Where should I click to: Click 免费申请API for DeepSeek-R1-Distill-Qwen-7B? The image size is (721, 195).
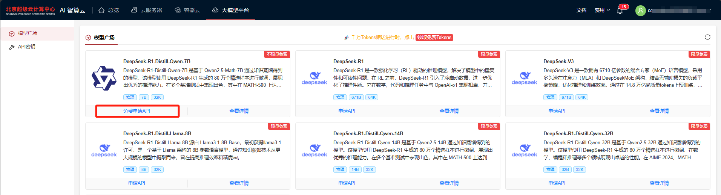[x=137, y=111]
